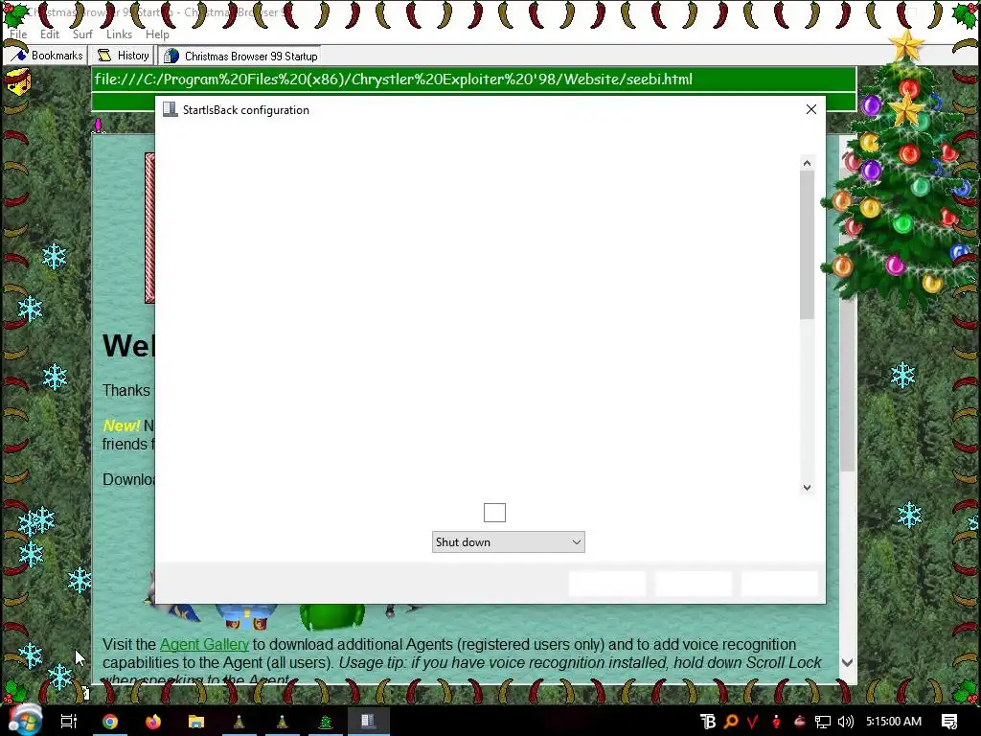
Task: Click the dialog's vertical scrollbar thumb
Action: point(807,244)
